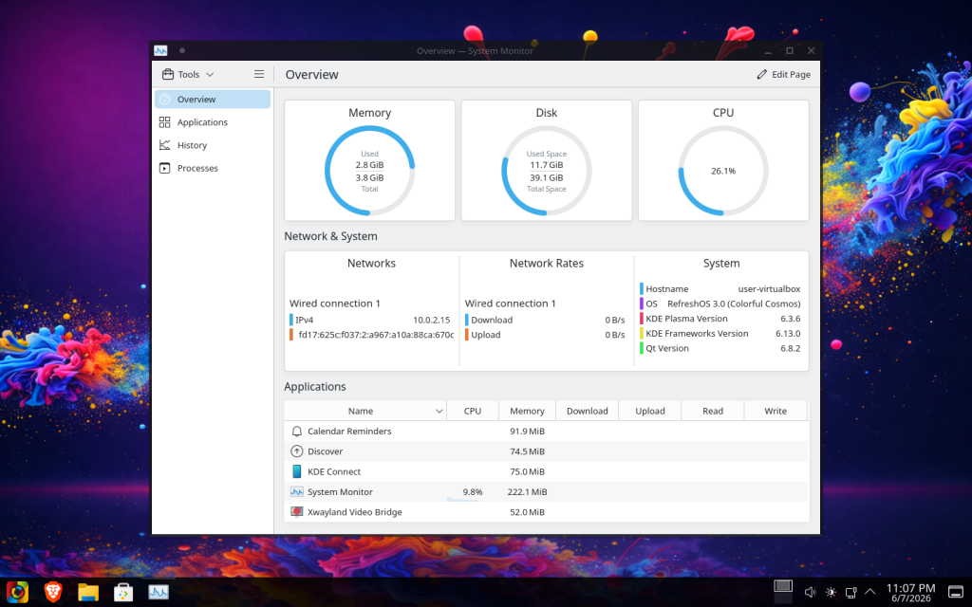Click the Hostname user-virtualbox value
The image size is (972, 607).
(x=769, y=288)
